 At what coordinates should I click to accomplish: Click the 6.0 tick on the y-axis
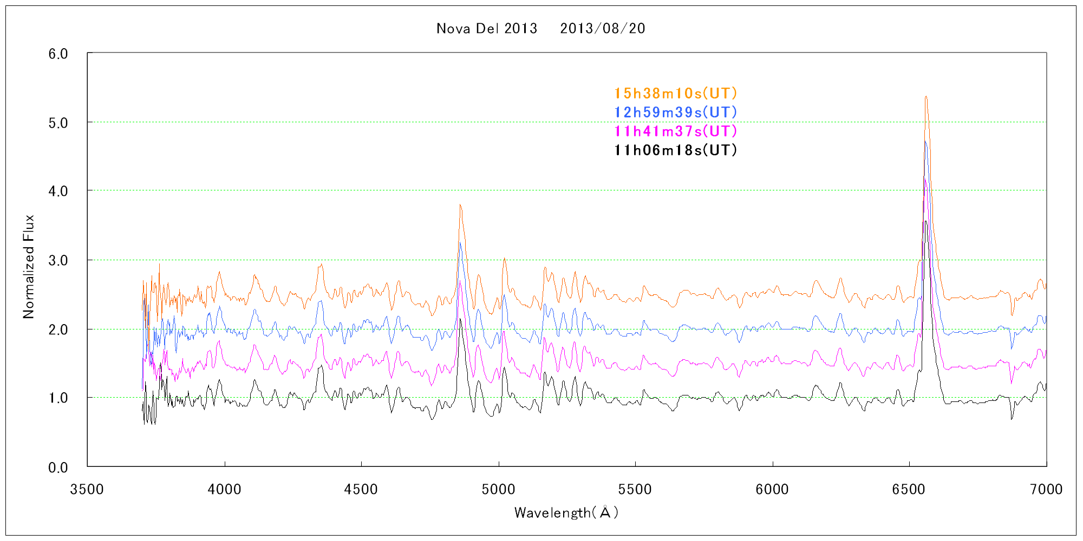pos(58,54)
